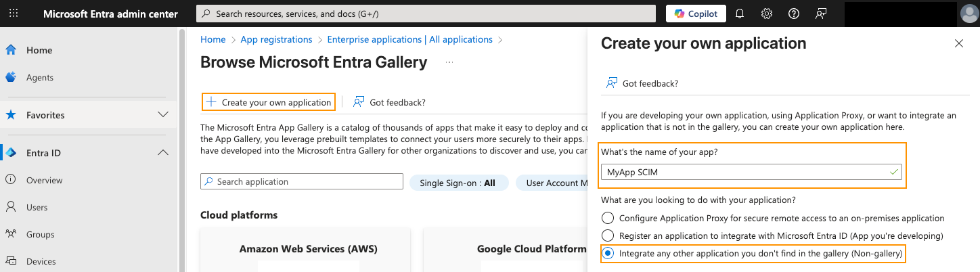Open the Google Cloud Platform card
980x272 pixels.
[x=506, y=250]
